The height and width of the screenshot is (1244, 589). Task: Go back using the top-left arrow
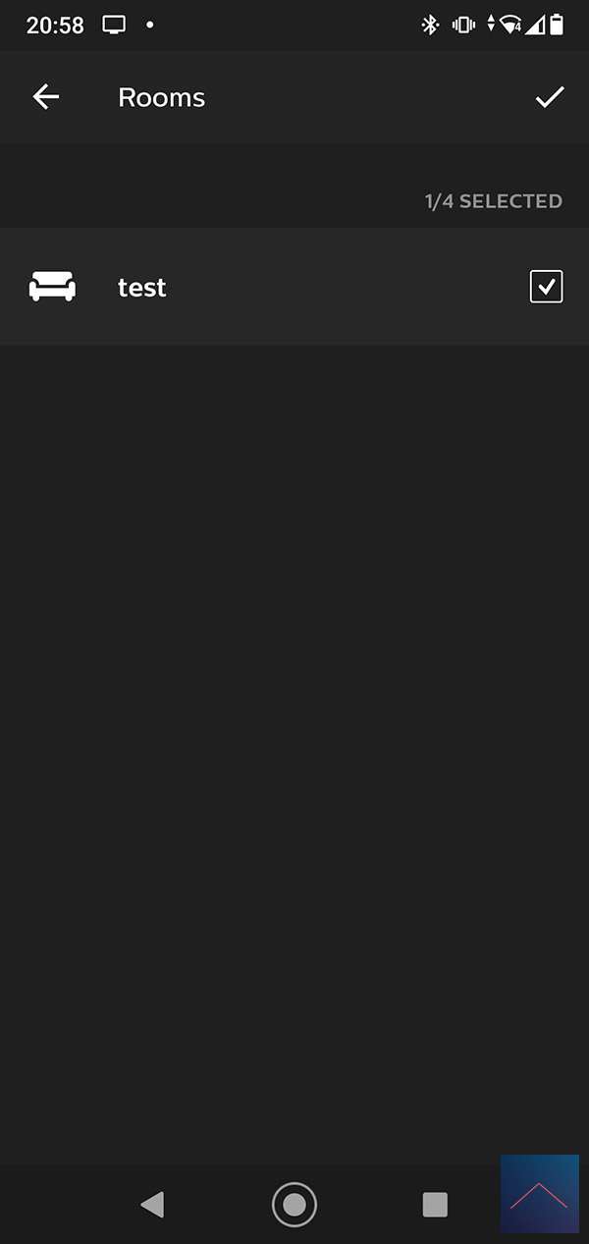tap(46, 97)
